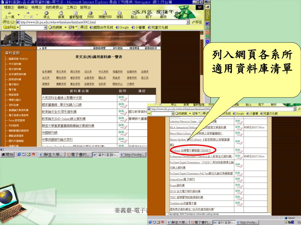
Task: Expand the OpenBar search box dropdown
Action: [x=45, y=28]
